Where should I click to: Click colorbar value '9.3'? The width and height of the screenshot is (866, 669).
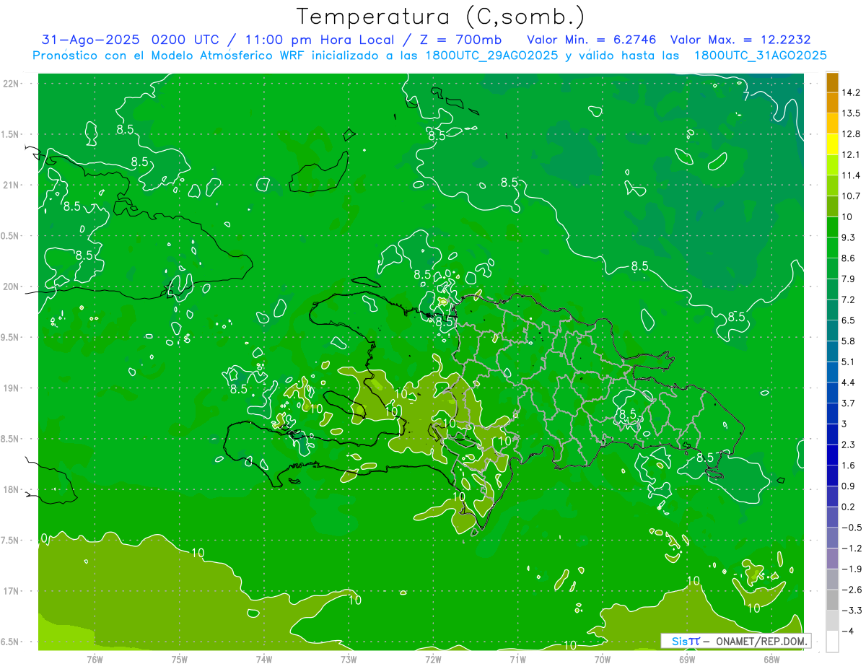(x=849, y=237)
